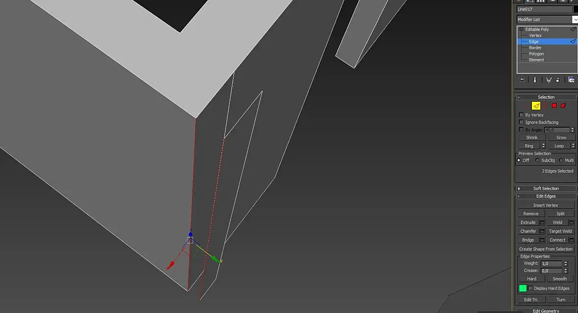The image size is (578, 313).
Task: Click Remove Modifier from stack icon
Action: tap(557, 80)
